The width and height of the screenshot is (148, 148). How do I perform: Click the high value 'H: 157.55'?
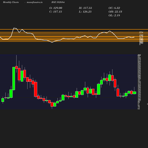click(x=86, y=8)
